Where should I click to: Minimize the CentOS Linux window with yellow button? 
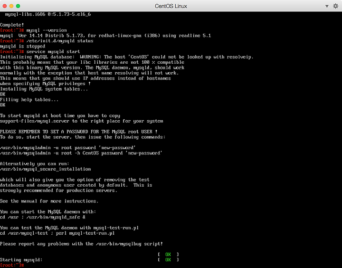click(11, 6)
